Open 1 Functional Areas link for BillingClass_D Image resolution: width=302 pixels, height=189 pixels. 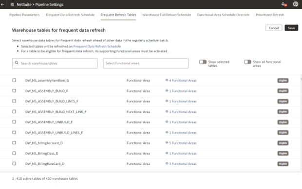point(183,154)
